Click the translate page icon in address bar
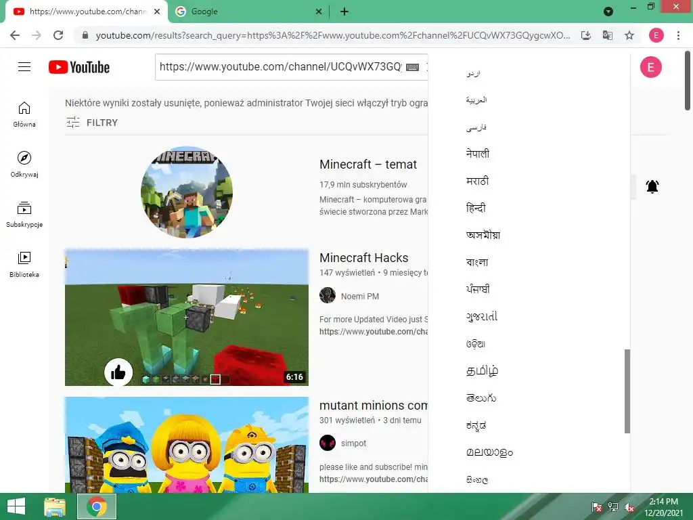This screenshot has width=693, height=520. [608, 35]
